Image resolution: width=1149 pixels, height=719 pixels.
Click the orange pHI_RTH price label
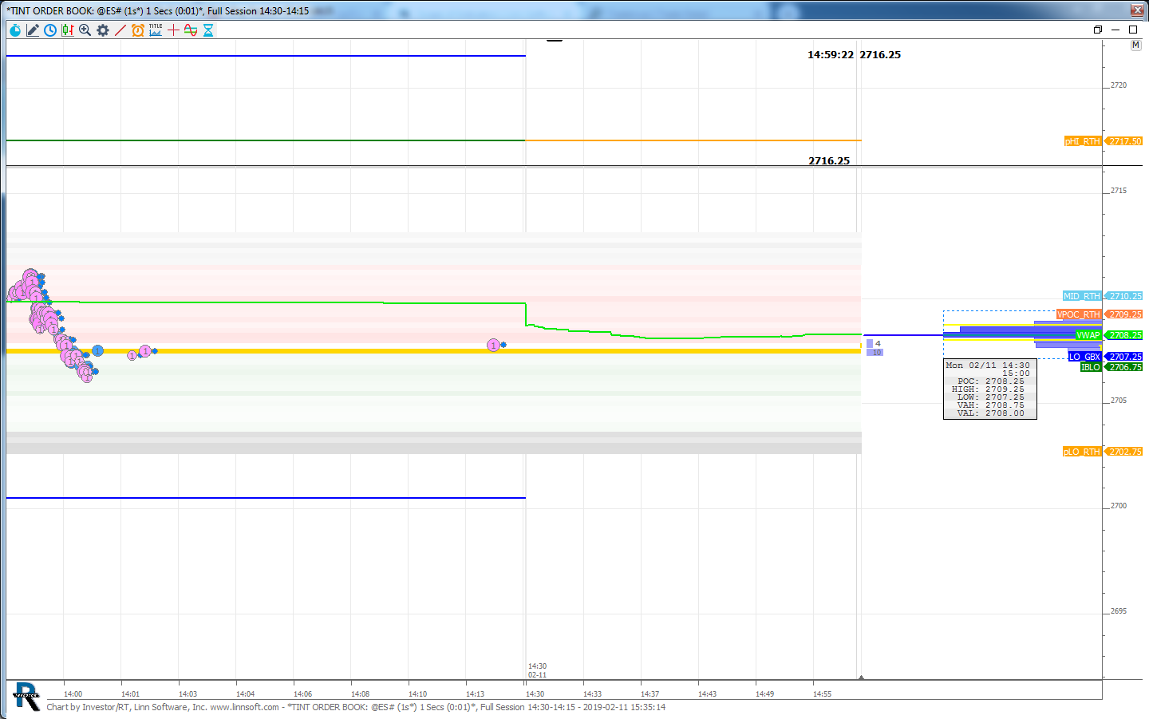click(x=1082, y=141)
